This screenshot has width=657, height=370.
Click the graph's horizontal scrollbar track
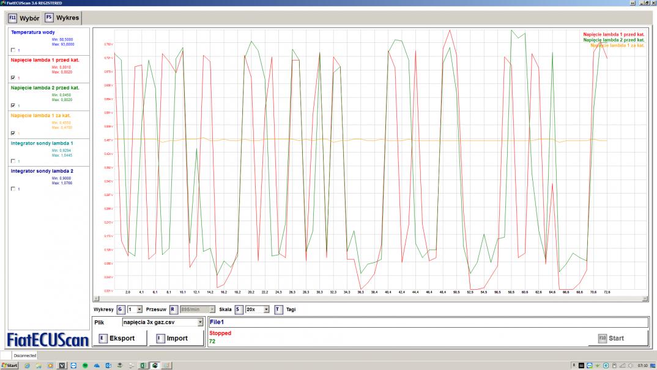pyautogui.click(x=369, y=299)
